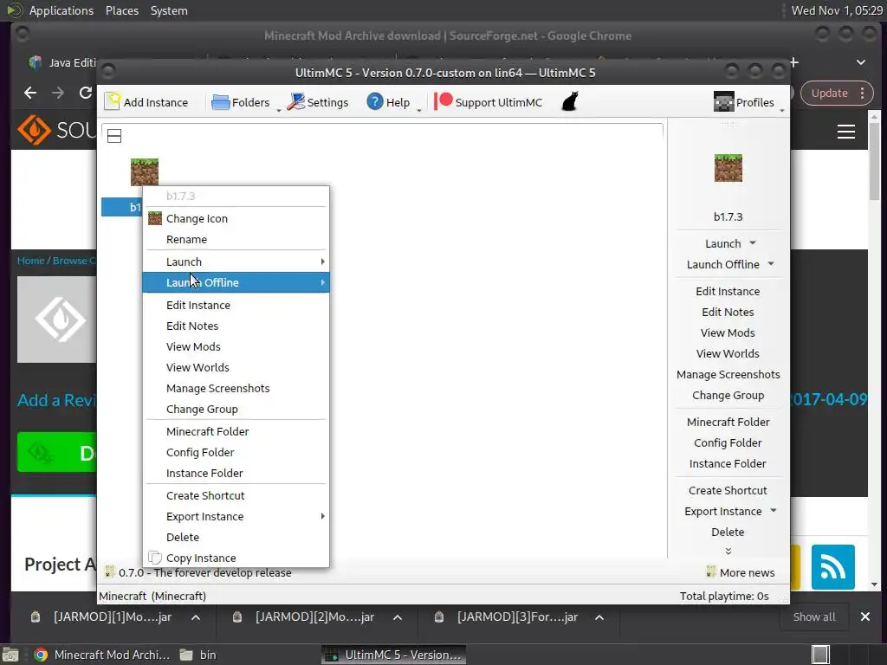Open the Places menu in top panel
The width and height of the screenshot is (887, 665).
[x=121, y=10]
